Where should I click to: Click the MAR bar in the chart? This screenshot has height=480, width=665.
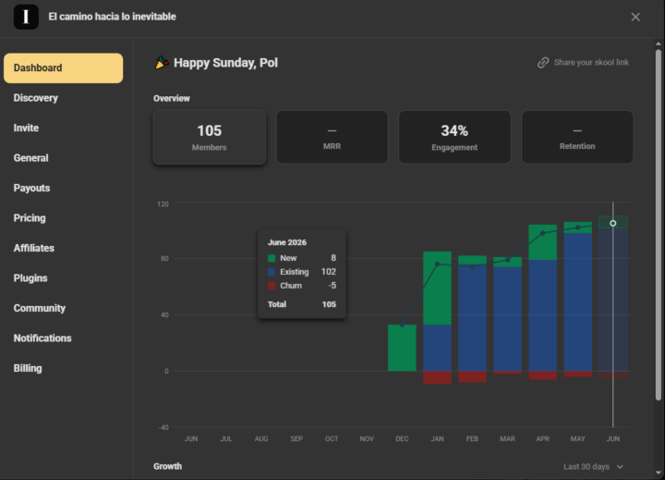point(508,315)
